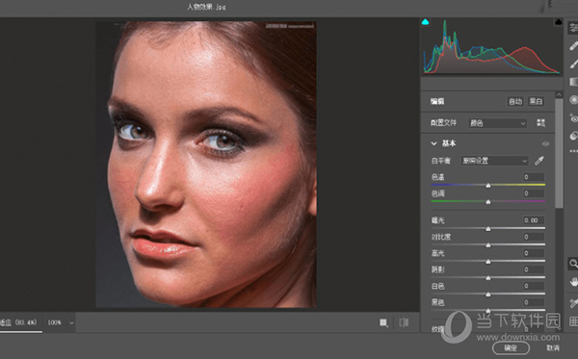Click the before/after view toggle icon

pyautogui.click(x=383, y=322)
